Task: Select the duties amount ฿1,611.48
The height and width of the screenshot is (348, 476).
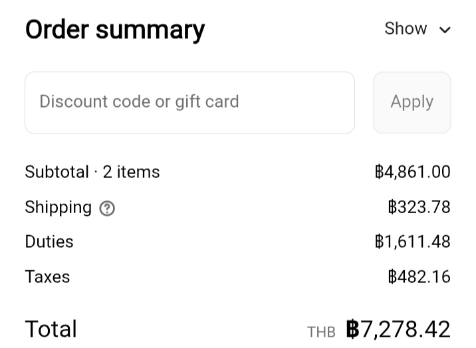Action: click(x=412, y=242)
